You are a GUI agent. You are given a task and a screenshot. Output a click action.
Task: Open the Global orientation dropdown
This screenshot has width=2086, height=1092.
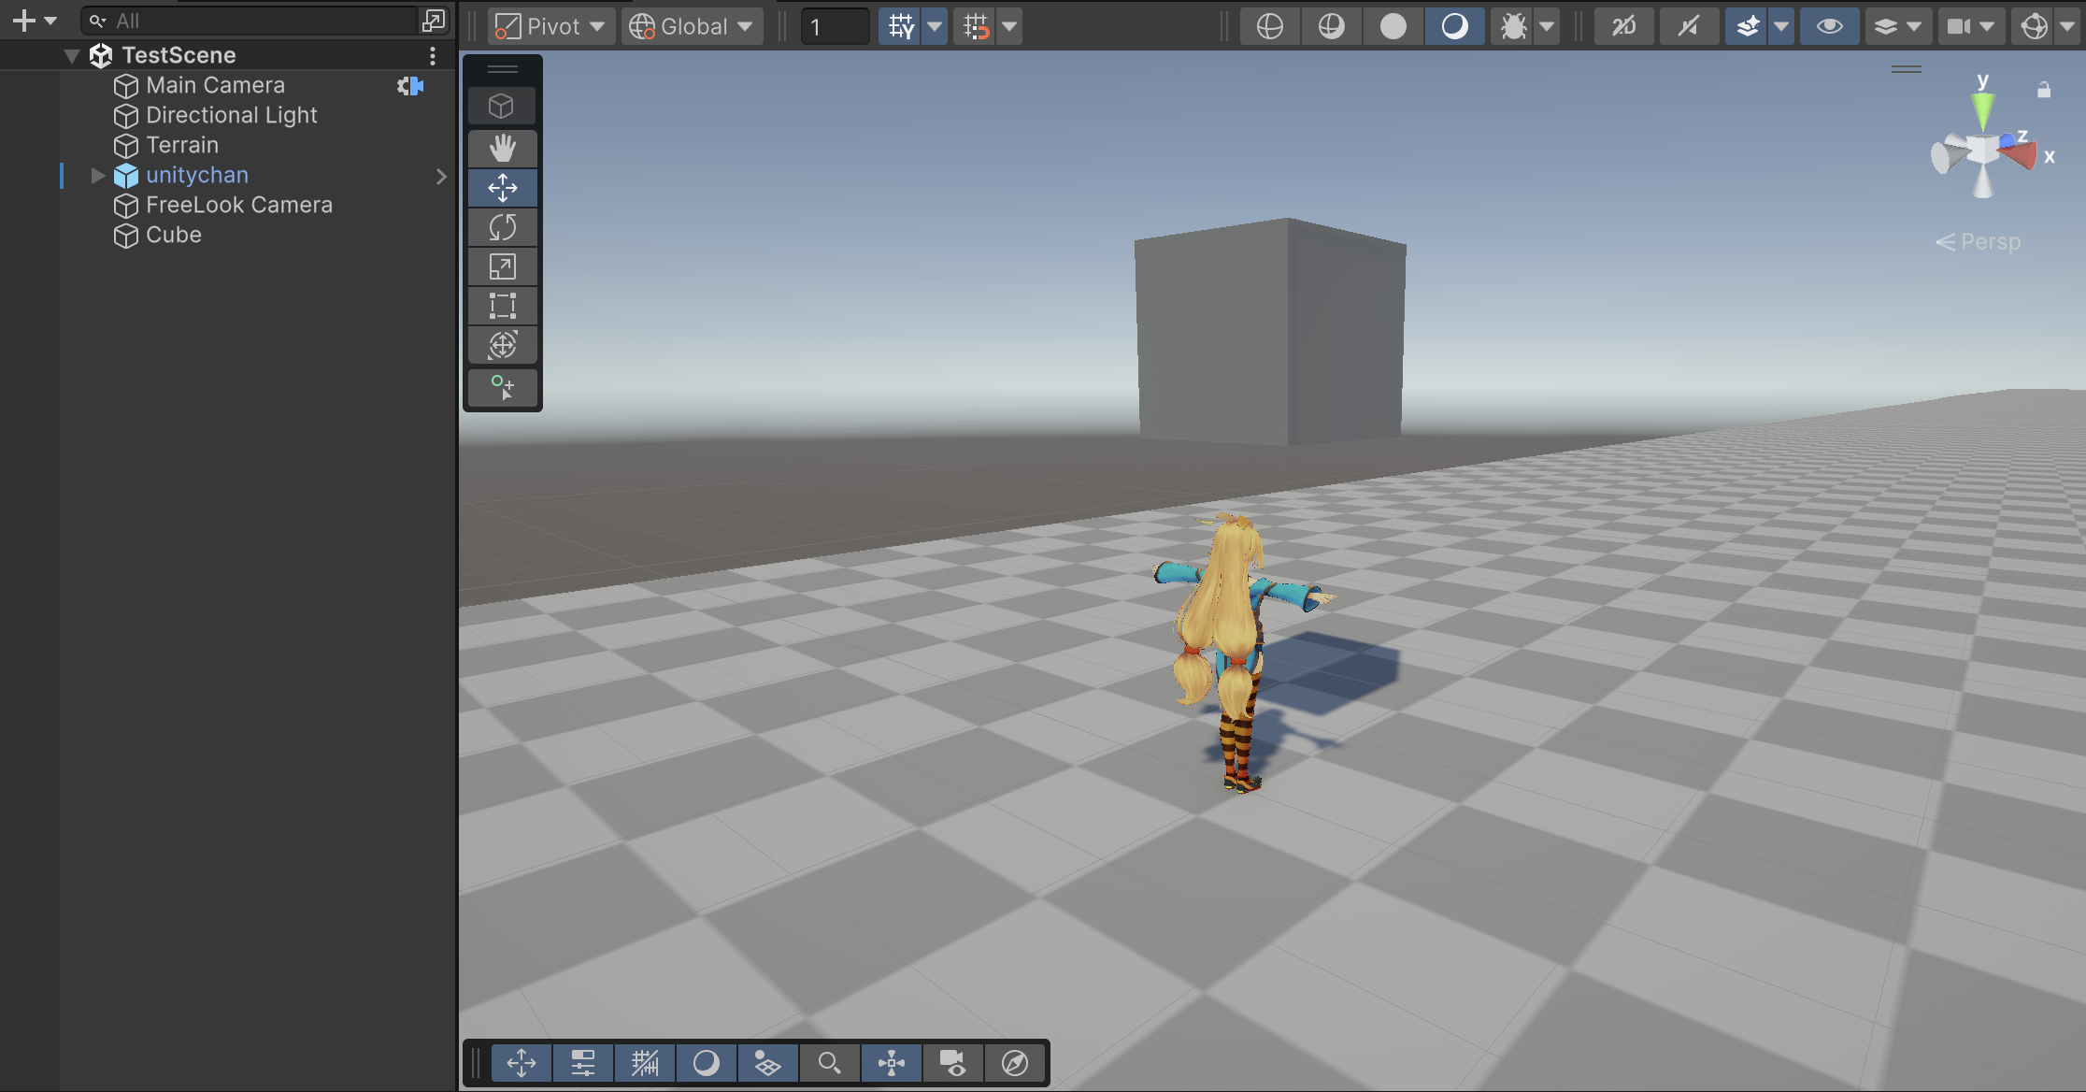(x=692, y=26)
